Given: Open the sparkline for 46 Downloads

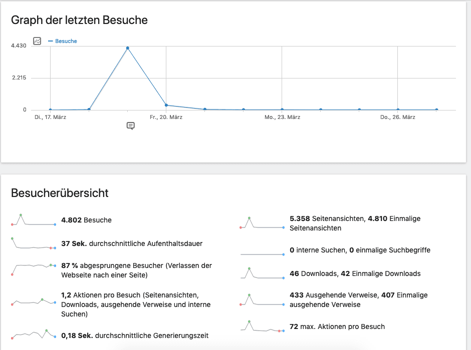Looking at the screenshot, I should tap(262, 273).
